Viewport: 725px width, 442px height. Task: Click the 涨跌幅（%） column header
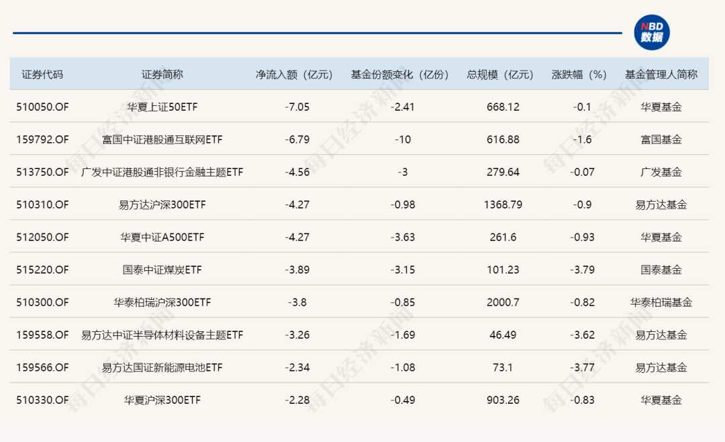coord(579,74)
